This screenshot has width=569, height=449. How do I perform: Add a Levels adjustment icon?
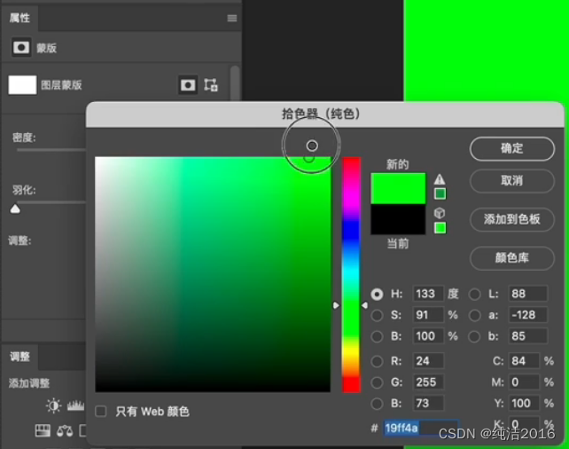(x=75, y=406)
